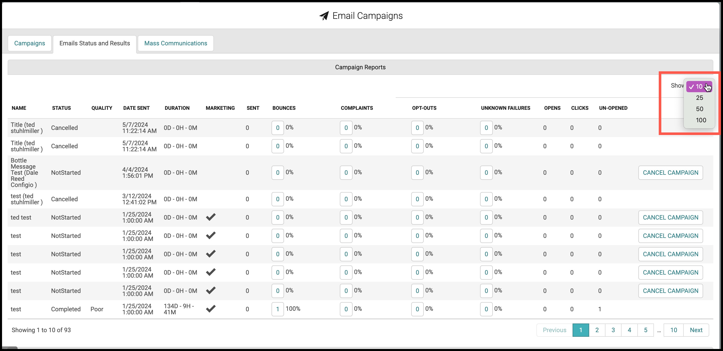Sort table by OPENS column header
The image size is (723, 351).
tap(552, 108)
